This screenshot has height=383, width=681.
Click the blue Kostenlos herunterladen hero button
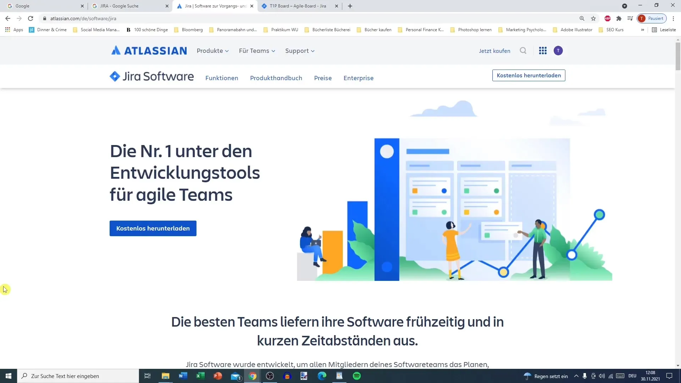(x=153, y=228)
